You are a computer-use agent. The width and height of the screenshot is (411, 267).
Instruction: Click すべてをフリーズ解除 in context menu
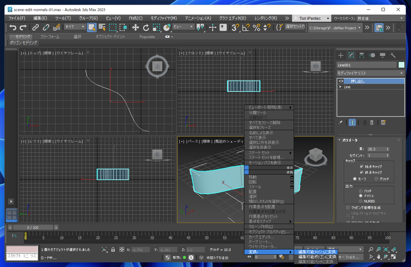tap(269, 122)
